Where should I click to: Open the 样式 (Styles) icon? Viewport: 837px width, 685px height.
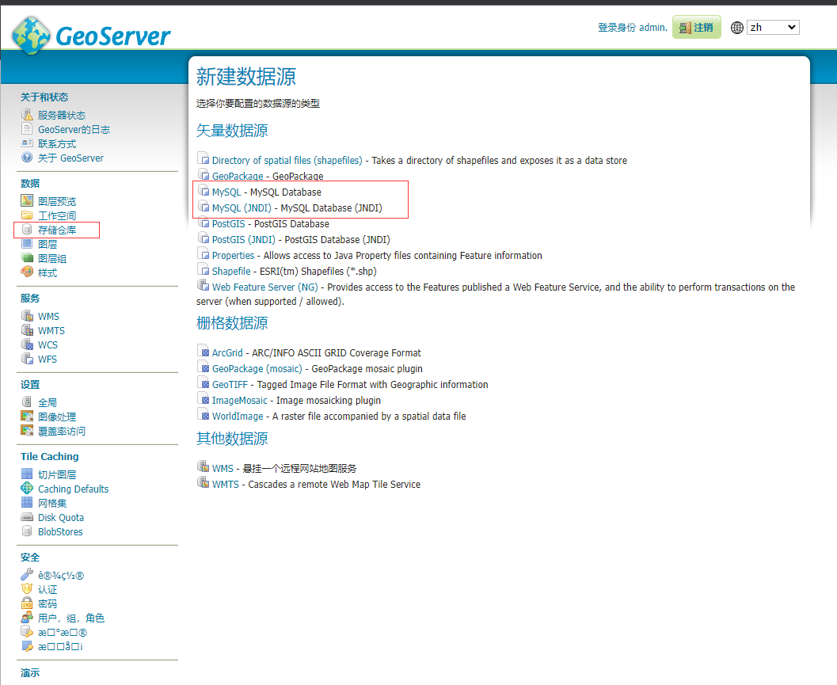tap(26, 272)
